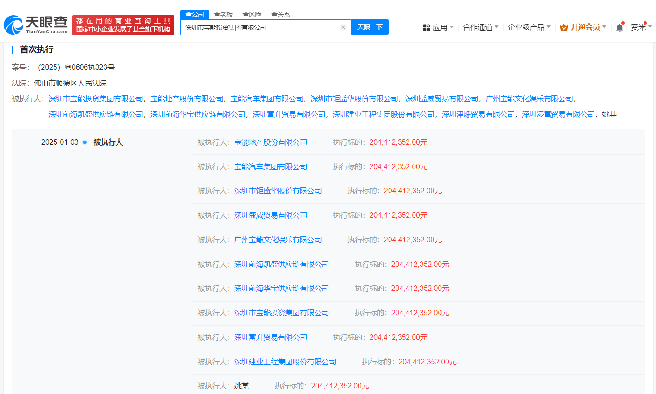Click 姚某 in the last timeline row
656x394 pixels.
coord(241,386)
